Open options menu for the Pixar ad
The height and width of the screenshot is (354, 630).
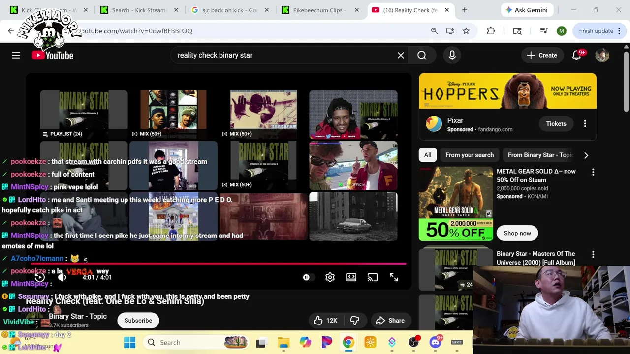click(585, 124)
